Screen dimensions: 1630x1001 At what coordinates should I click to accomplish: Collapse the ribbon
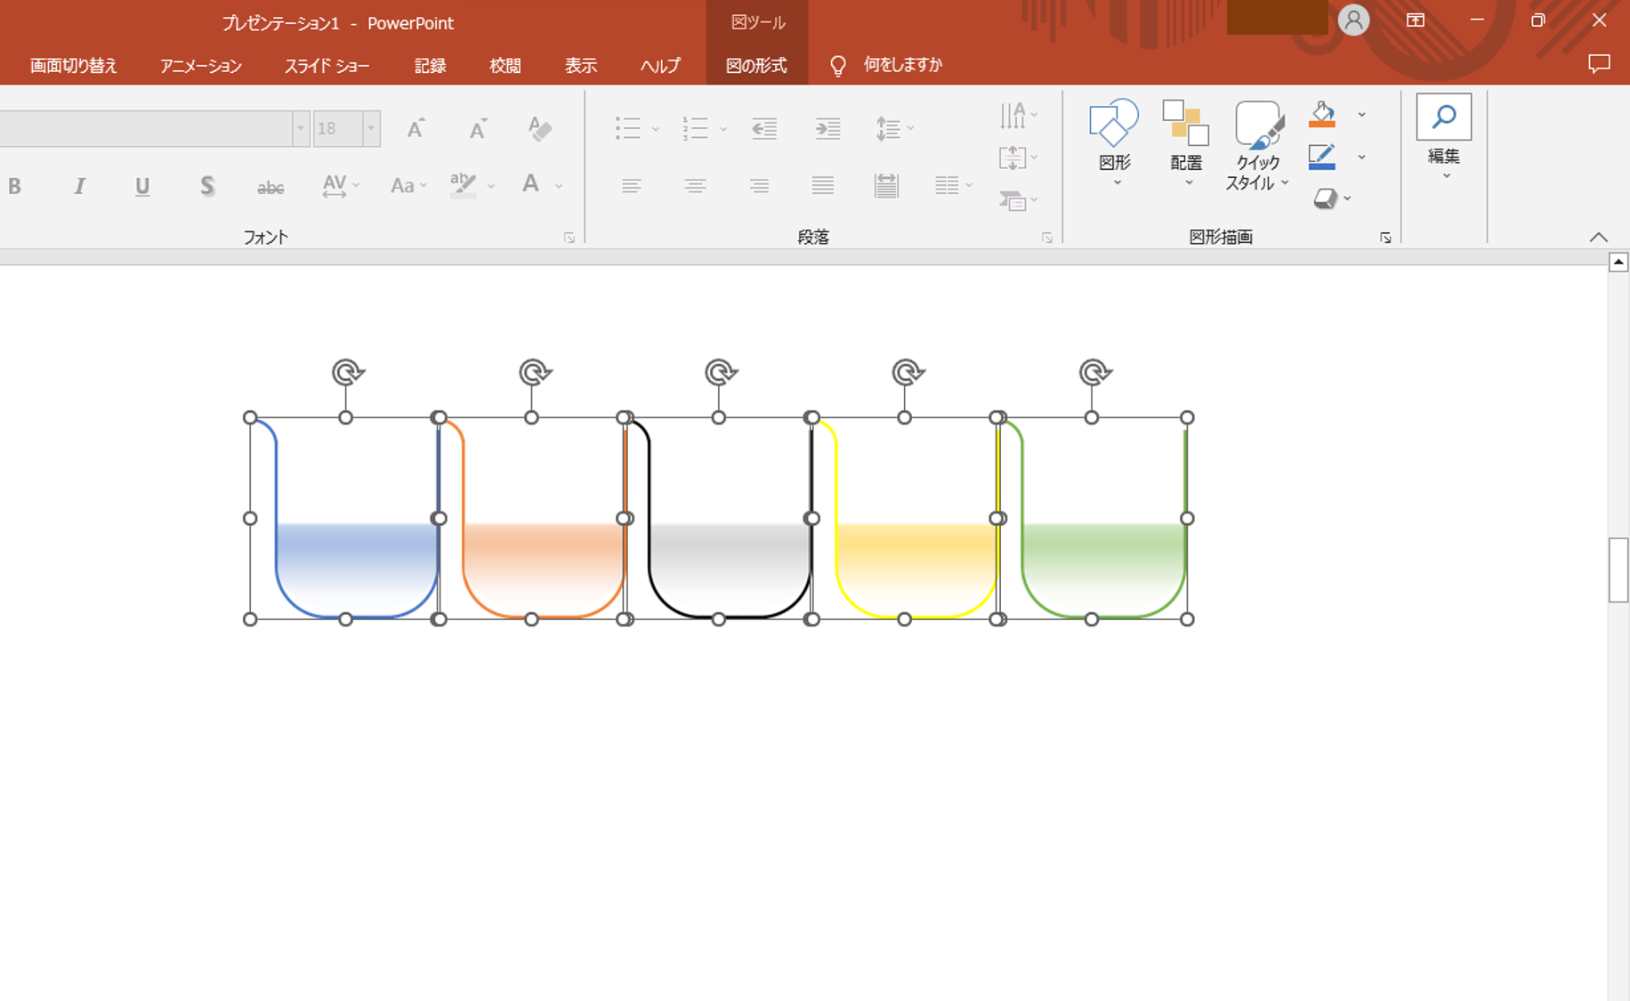pyautogui.click(x=1598, y=238)
